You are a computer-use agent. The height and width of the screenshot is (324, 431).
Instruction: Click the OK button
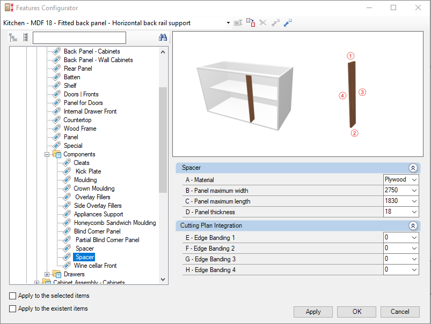tap(357, 312)
